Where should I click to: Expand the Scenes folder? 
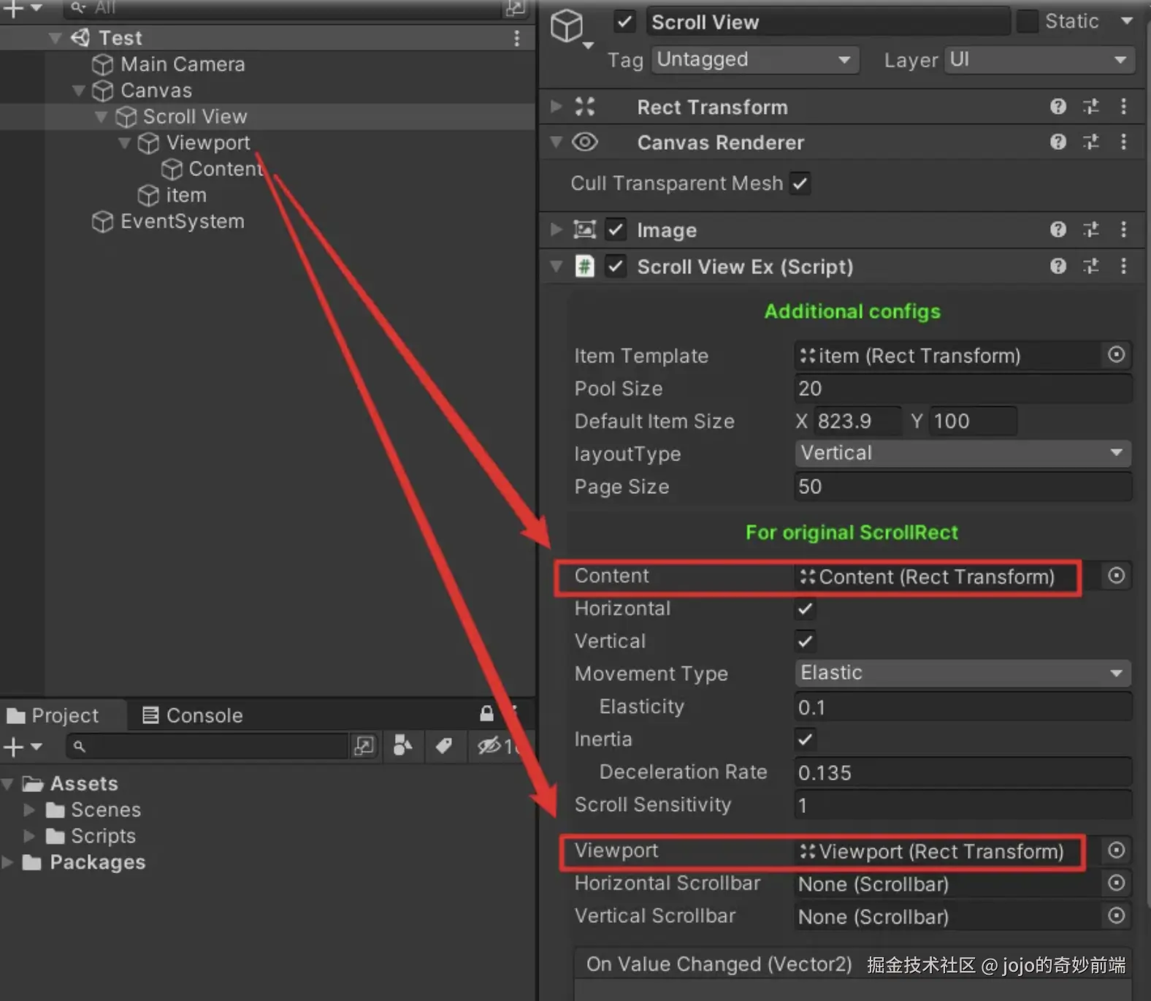click(x=29, y=810)
